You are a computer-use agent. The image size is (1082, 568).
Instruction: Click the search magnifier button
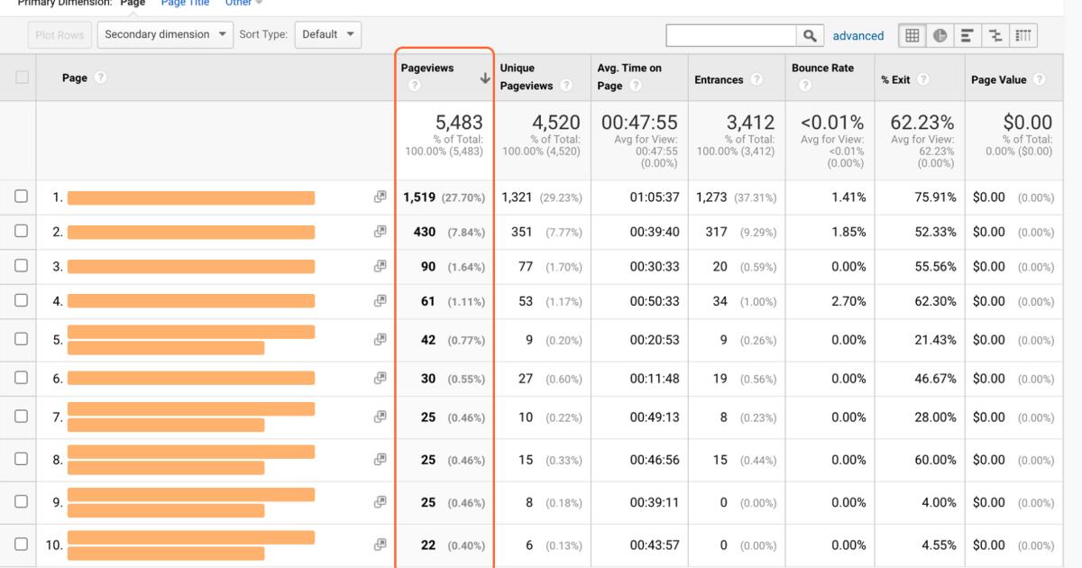click(x=810, y=35)
